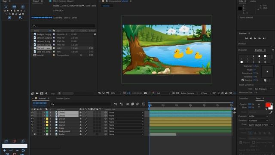
Task: Open the Full resolution dropdown
Action: [x=163, y=93]
